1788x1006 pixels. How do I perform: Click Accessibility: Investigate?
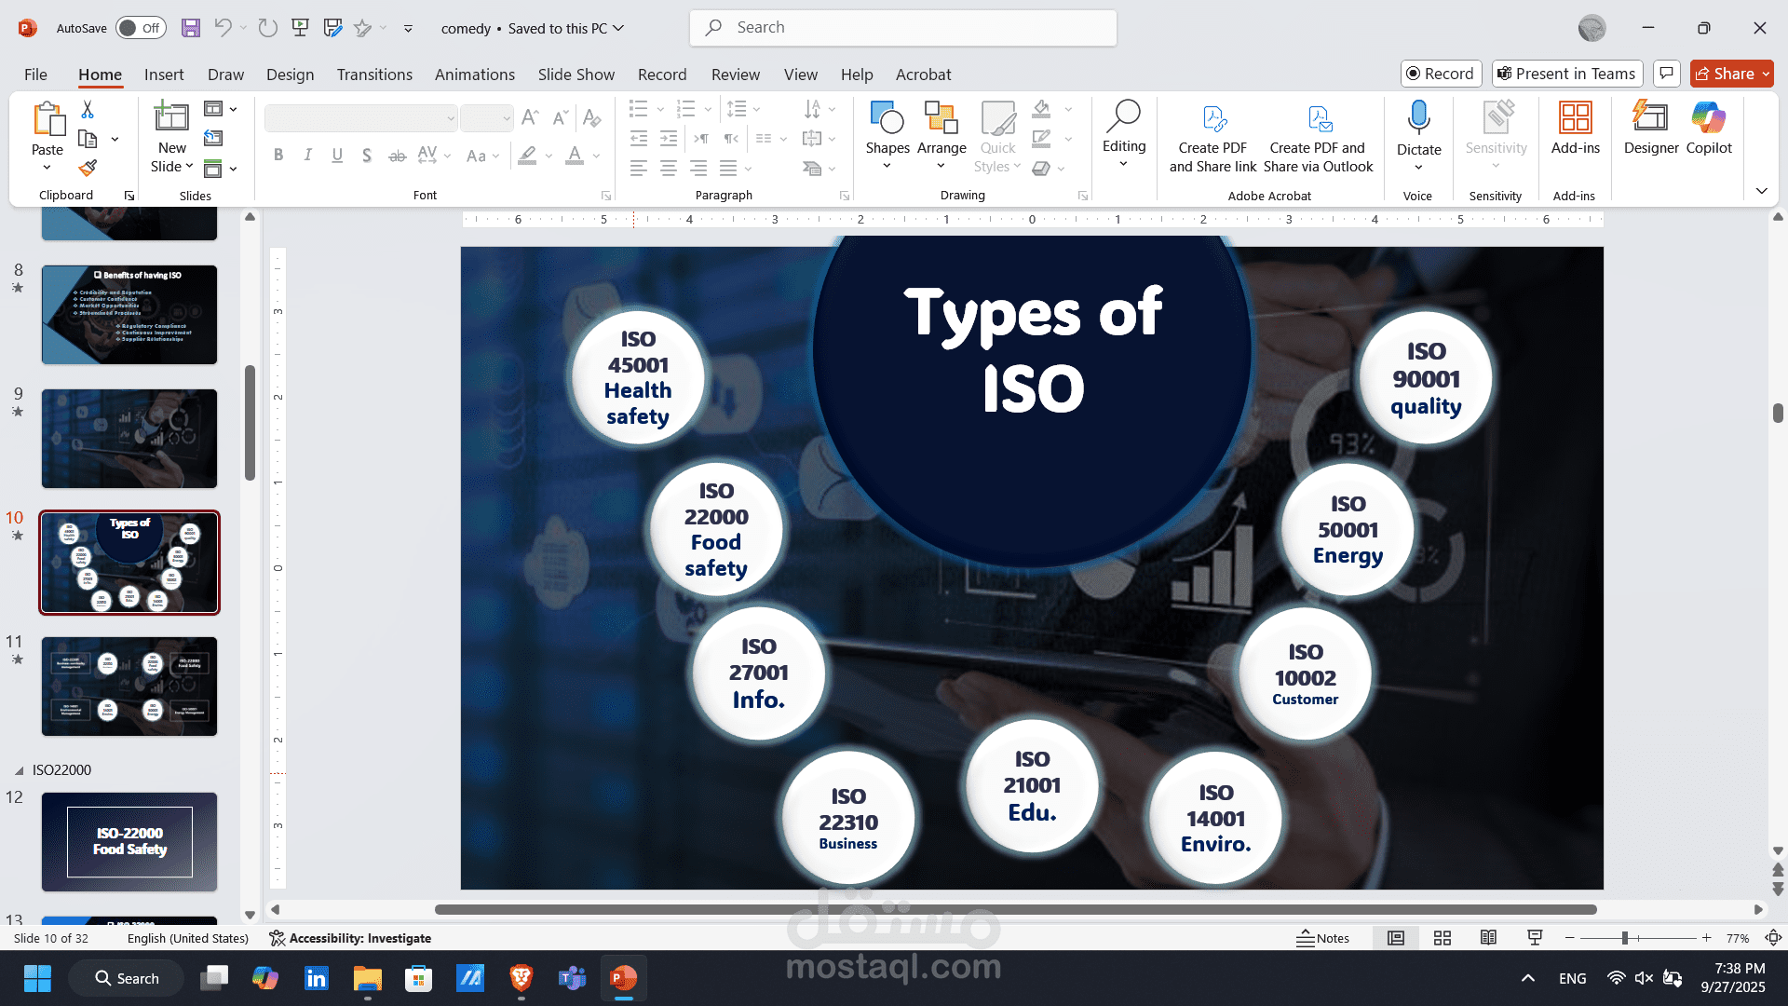click(350, 938)
